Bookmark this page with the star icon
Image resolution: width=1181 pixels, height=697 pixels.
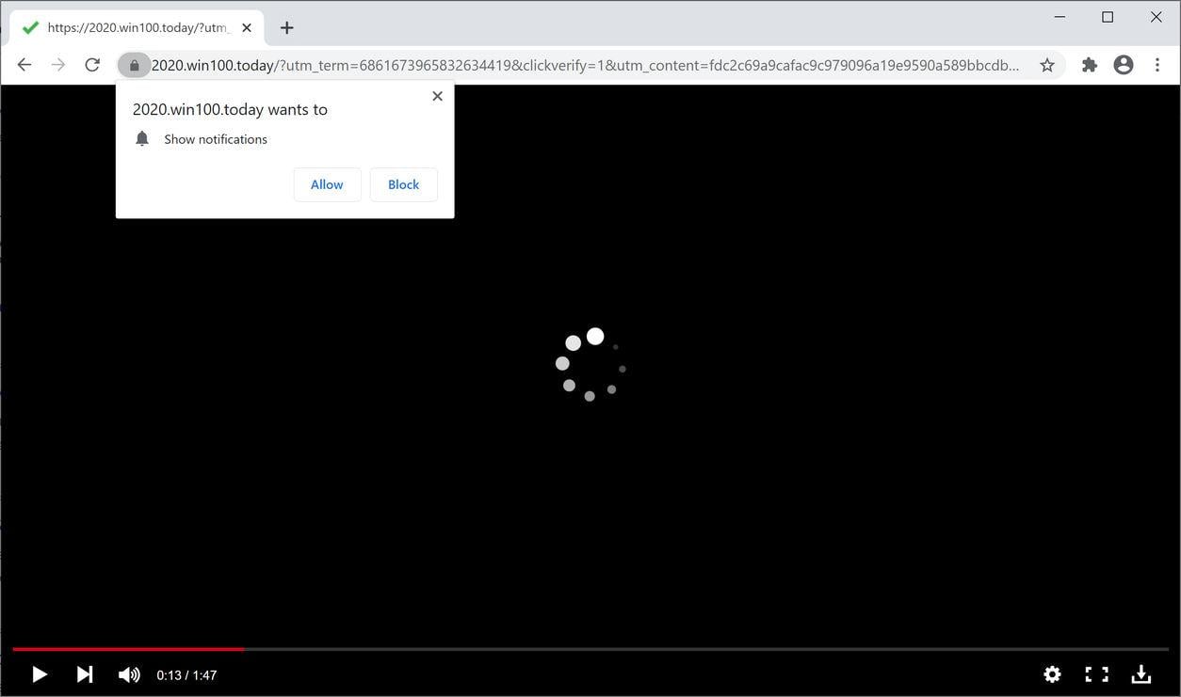(1046, 65)
